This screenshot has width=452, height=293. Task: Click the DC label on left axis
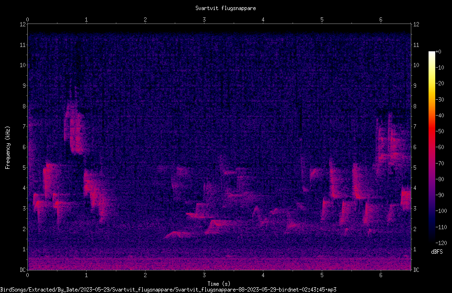(23, 270)
